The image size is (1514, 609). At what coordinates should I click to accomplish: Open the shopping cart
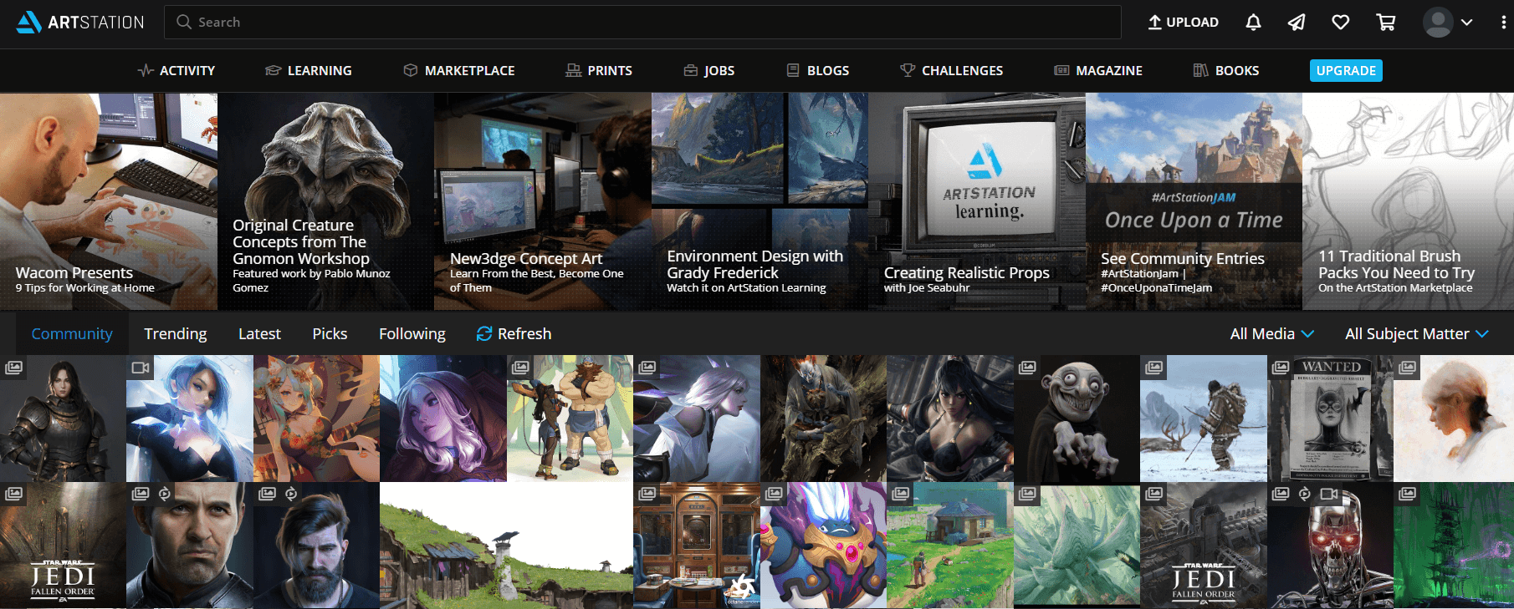pos(1386,23)
